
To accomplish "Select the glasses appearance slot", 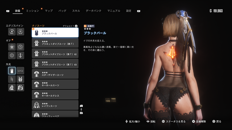I will coord(20,71).
